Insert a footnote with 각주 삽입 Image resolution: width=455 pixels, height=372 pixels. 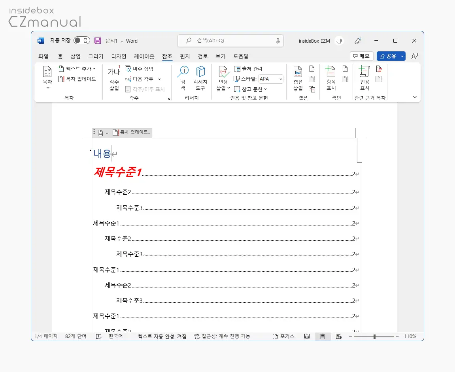[x=114, y=78]
